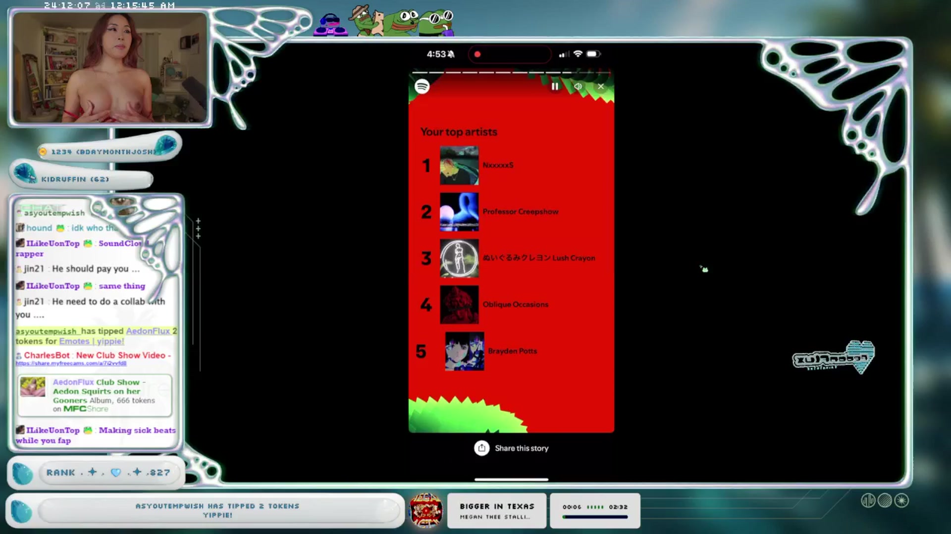Open the Brayden Potts artist thumbnail
951x534 pixels.
click(464, 351)
